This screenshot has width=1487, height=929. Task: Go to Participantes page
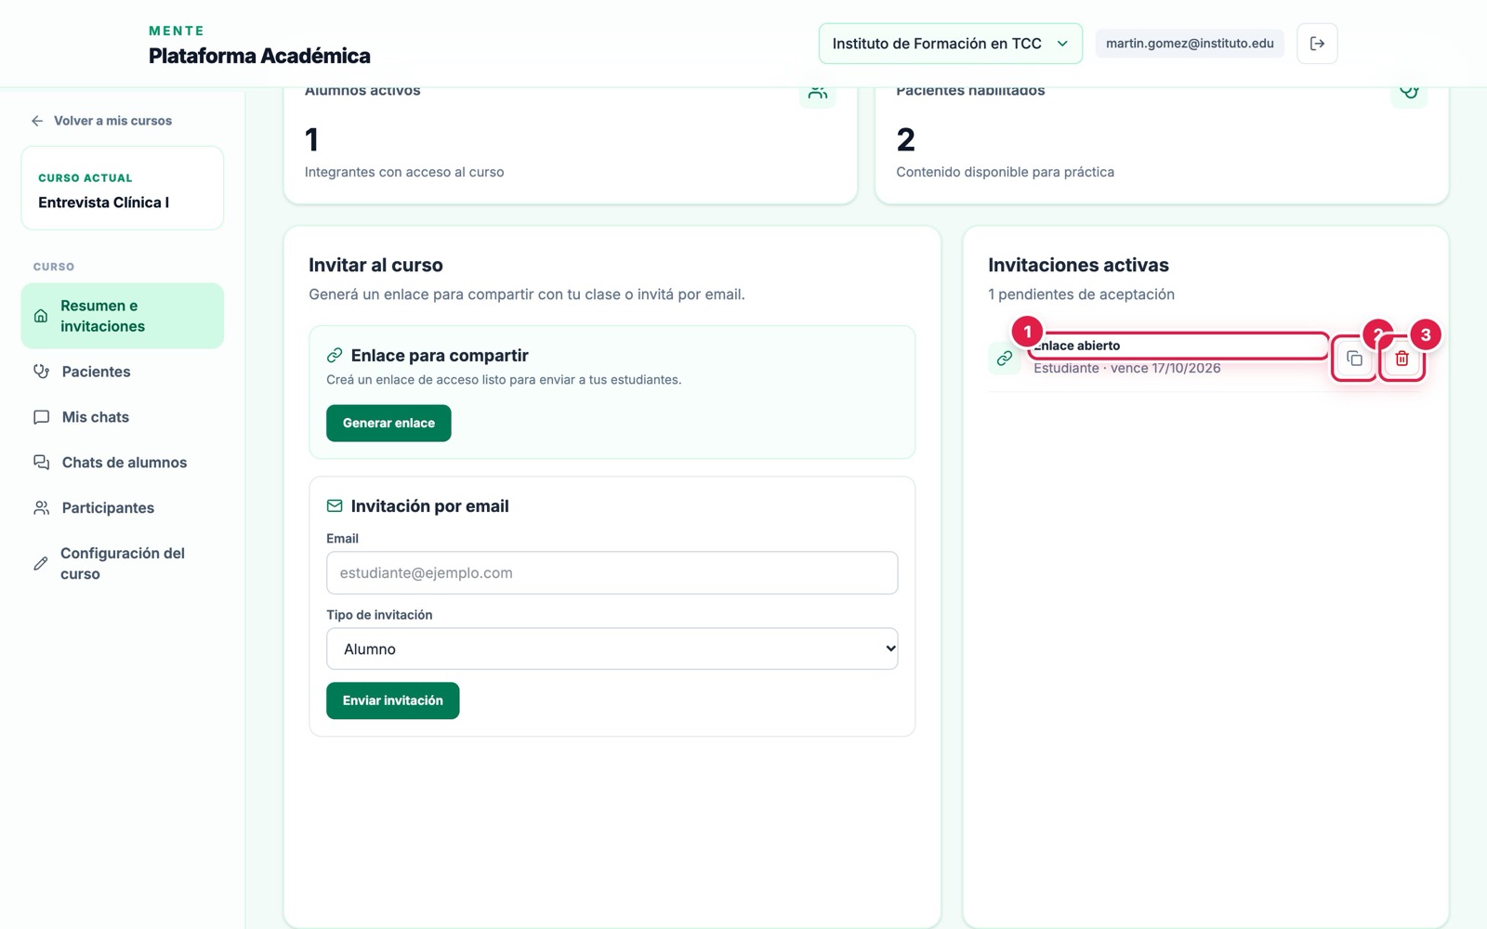[123, 508]
